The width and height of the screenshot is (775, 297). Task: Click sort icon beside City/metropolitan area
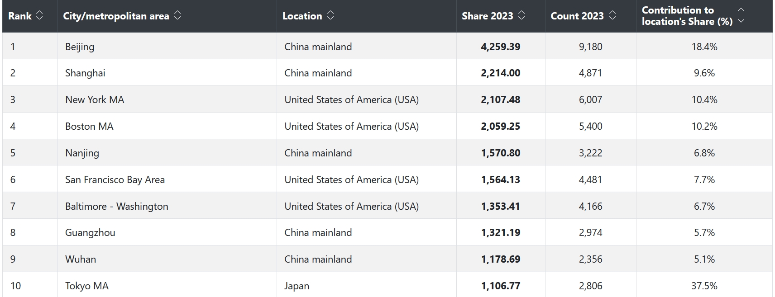coord(177,15)
